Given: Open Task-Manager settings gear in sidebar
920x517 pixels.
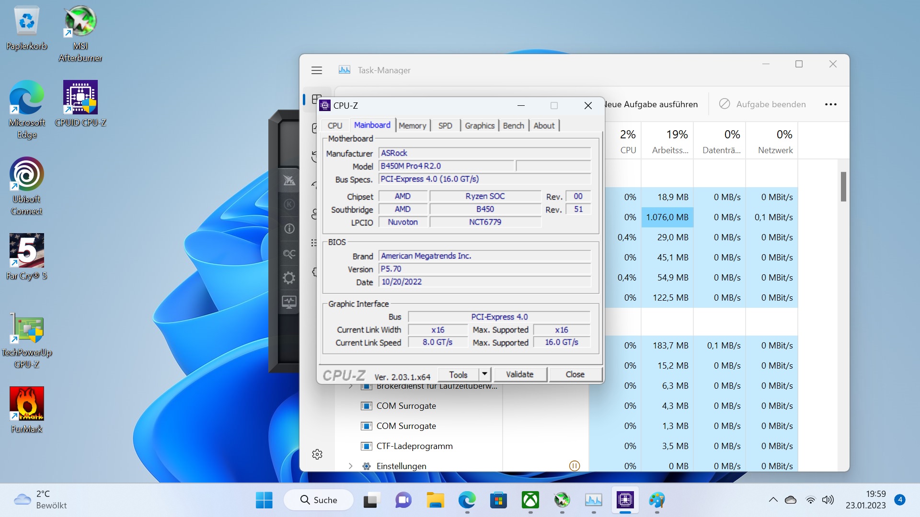Looking at the screenshot, I should [x=317, y=454].
